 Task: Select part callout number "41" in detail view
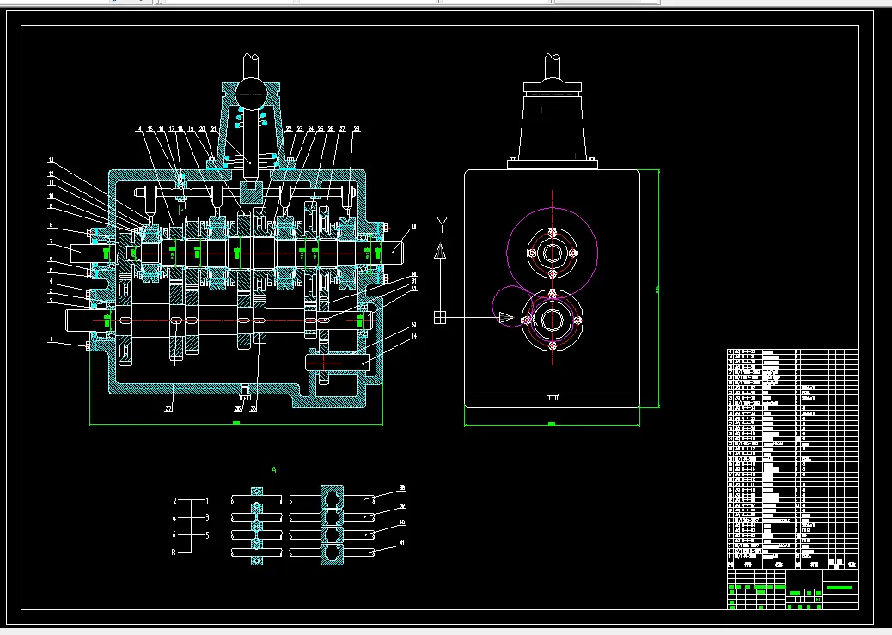(401, 543)
